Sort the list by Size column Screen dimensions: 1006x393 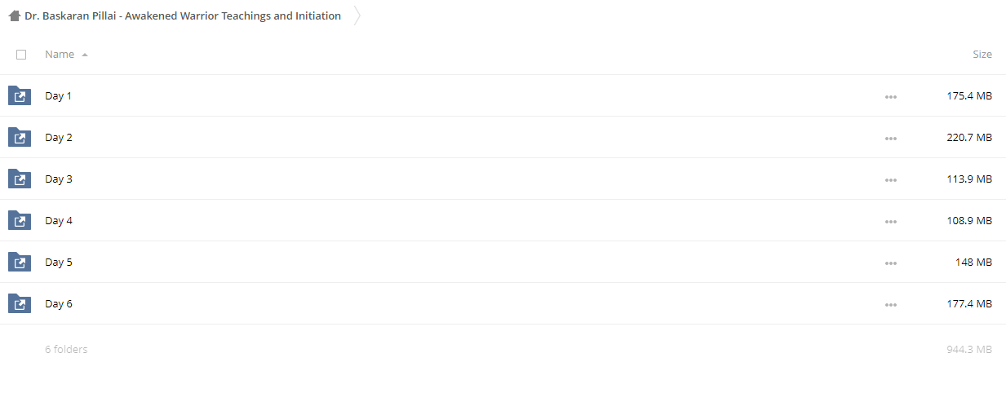pos(982,55)
